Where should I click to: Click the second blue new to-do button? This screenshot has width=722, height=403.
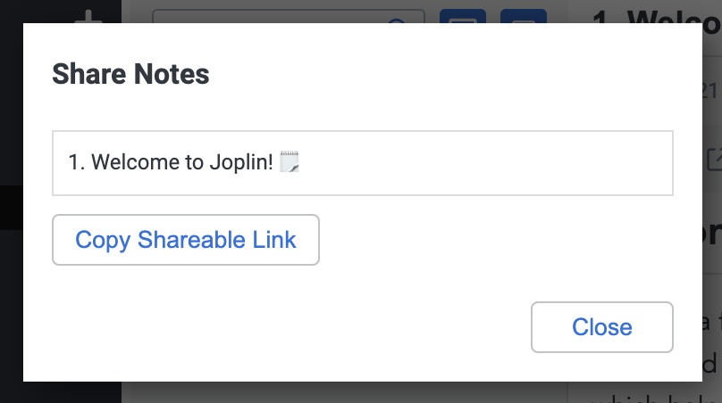point(523,16)
